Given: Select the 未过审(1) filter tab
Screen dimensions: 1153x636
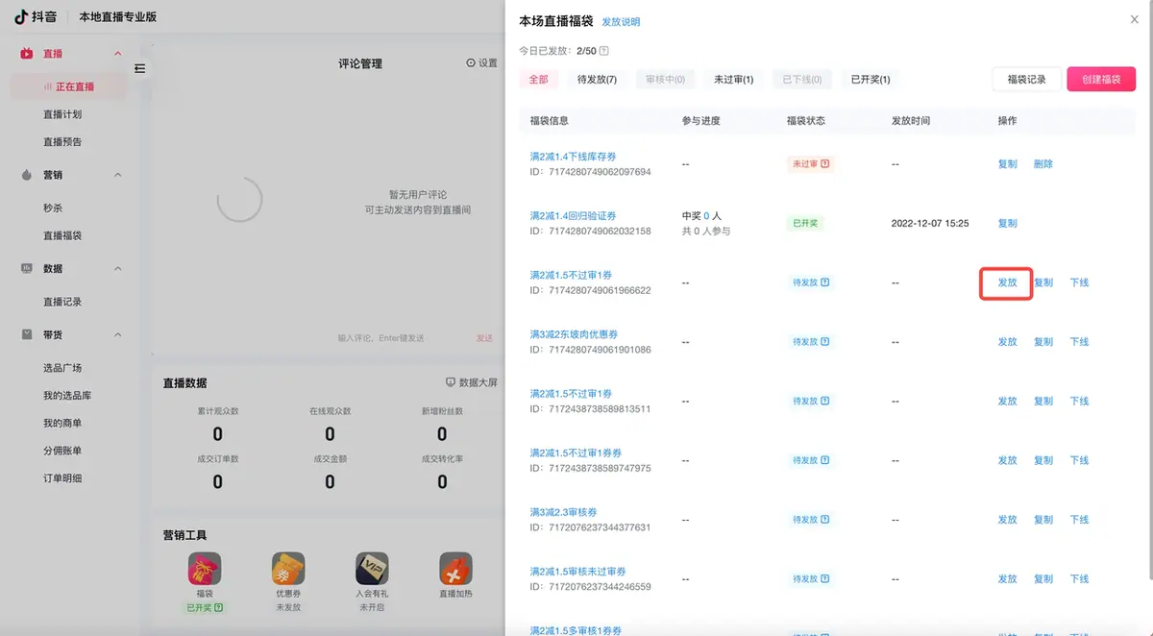Looking at the screenshot, I should coord(733,80).
